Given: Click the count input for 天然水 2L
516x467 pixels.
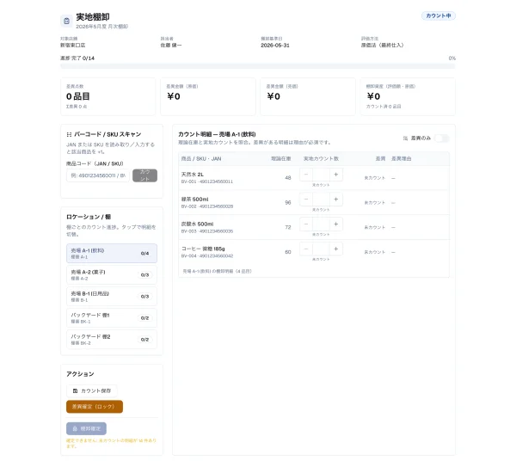Looking at the screenshot, I should 321,175.
